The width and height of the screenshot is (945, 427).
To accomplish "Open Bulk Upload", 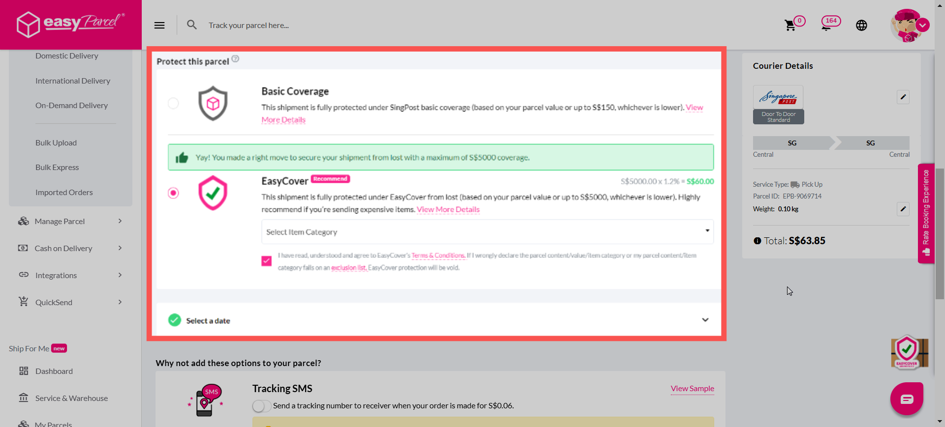I will point(56,142).
